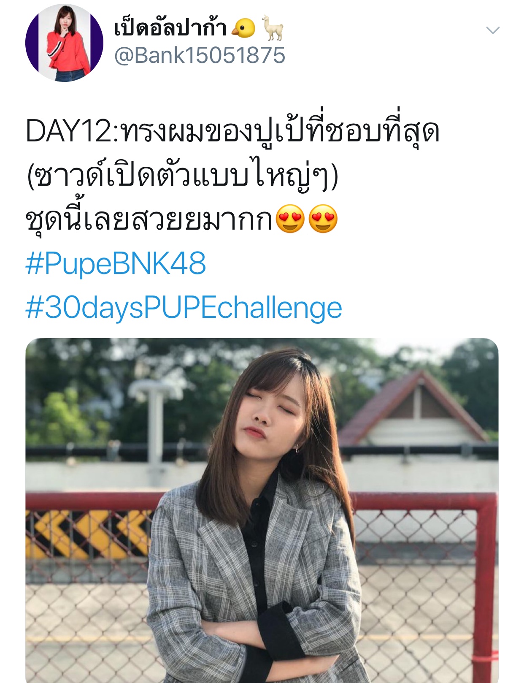Open the author's profile picture
This screenshot has width=524, height=683.
point(64,43)
